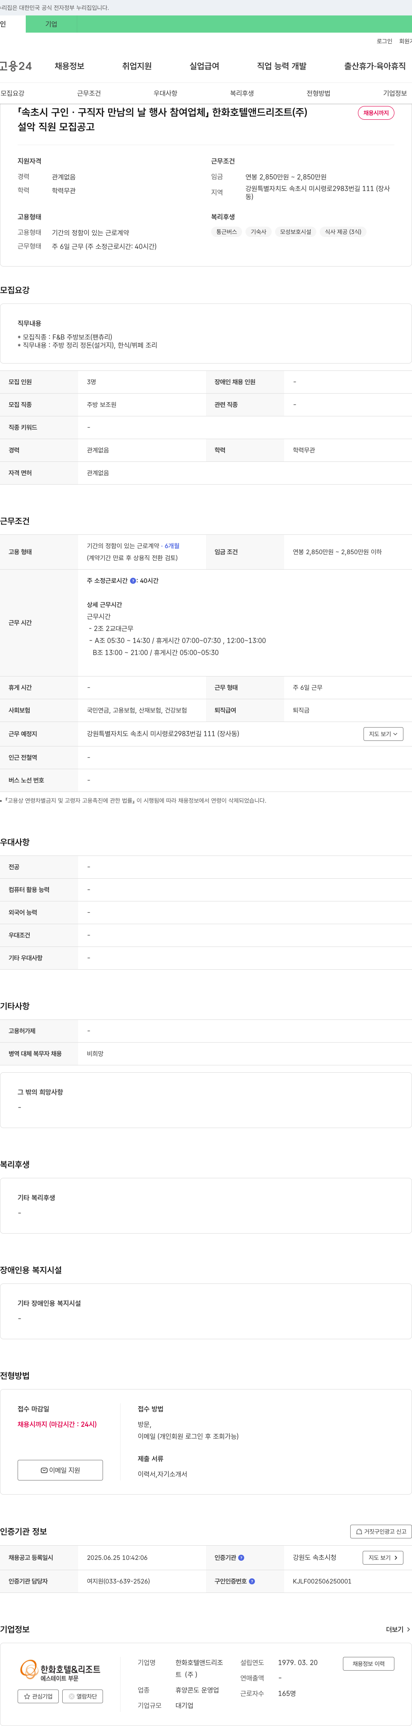Click the 165명 employee count
412x1726 pixels.
[x=288, y=1694]
